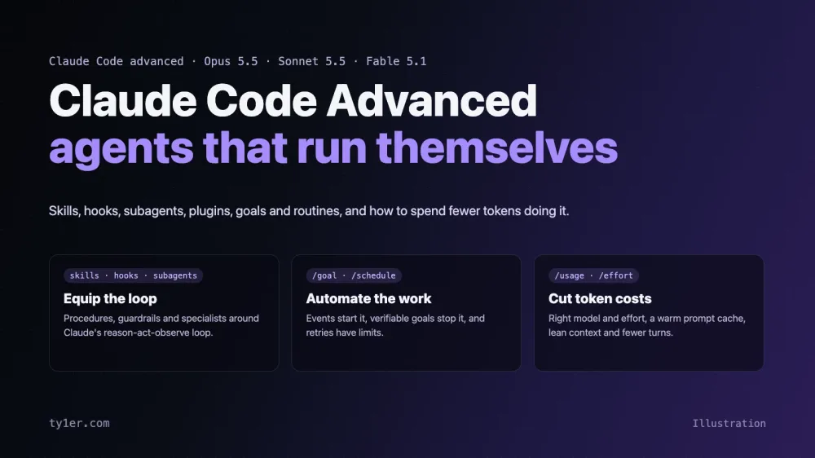The height and width of the screenshot is (458, 815).
Task: Click the subtitle sentence starting 'Skills, hooks, subagents, plugins'
Action: (309, 211)
